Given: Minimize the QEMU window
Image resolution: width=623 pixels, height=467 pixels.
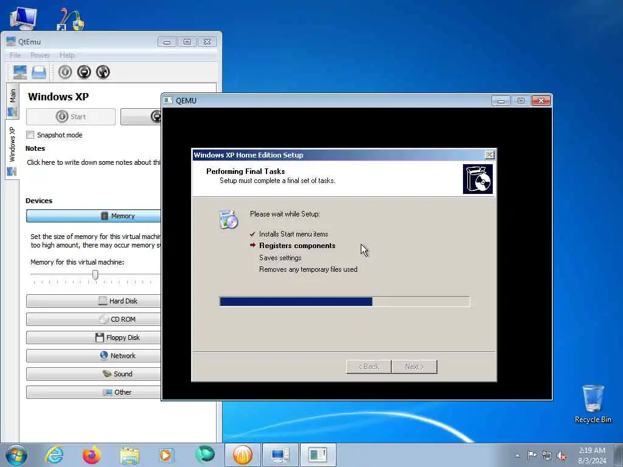Looking at the screenshot, I should (501, 101).
